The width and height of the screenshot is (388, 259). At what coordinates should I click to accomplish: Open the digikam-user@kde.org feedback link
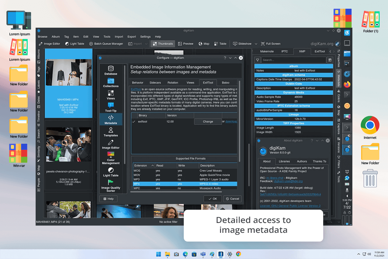pyautogui.click(x=288, y=181)
